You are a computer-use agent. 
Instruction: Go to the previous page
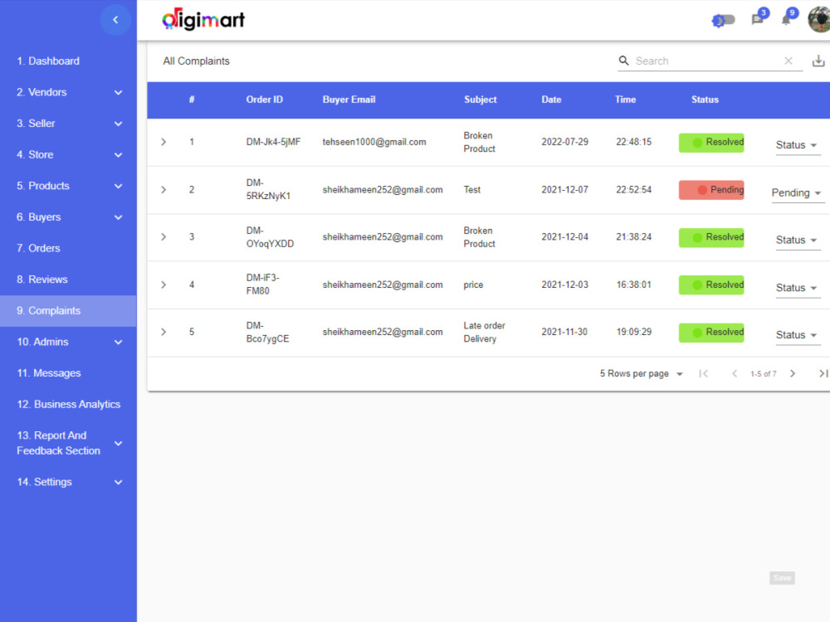(x=735, y=373)
